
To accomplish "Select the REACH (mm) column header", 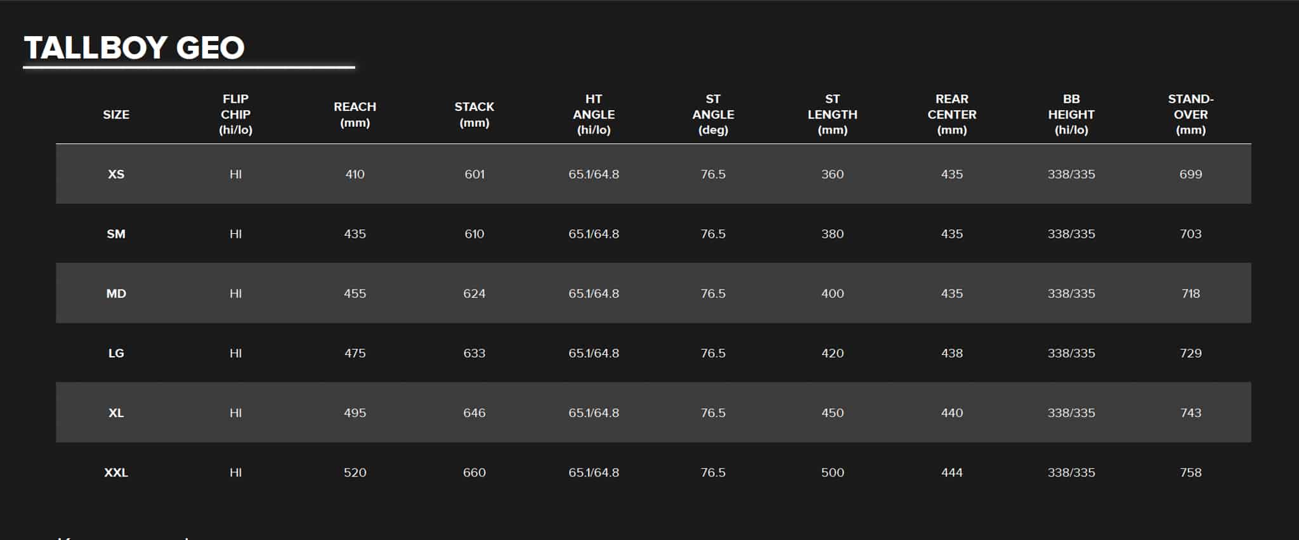I will (x=355, y=115).
